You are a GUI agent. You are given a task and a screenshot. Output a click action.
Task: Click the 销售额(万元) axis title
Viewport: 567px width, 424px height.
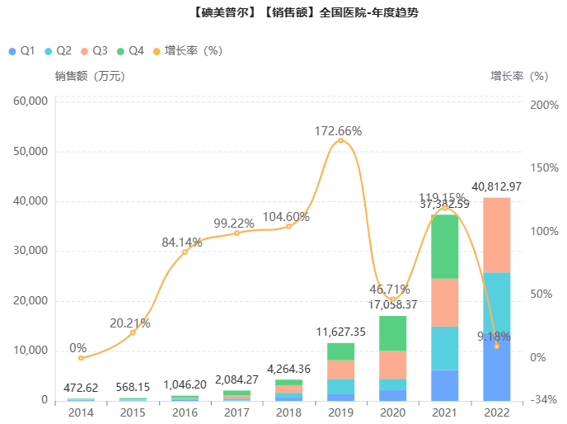coord(90,77)
